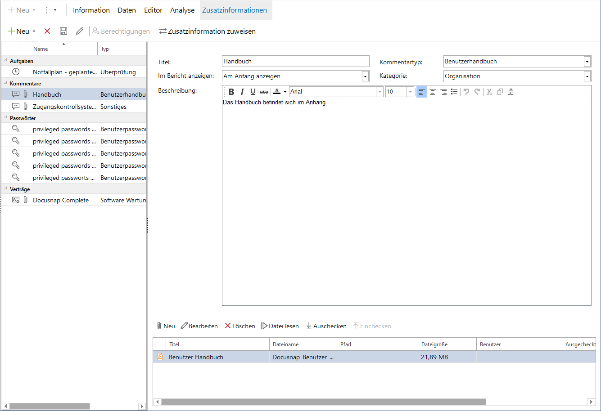
Task: Click into the Titel input field
Action: (296, 61)
